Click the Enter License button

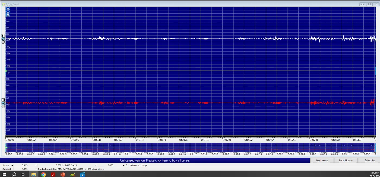click(346, 160)
